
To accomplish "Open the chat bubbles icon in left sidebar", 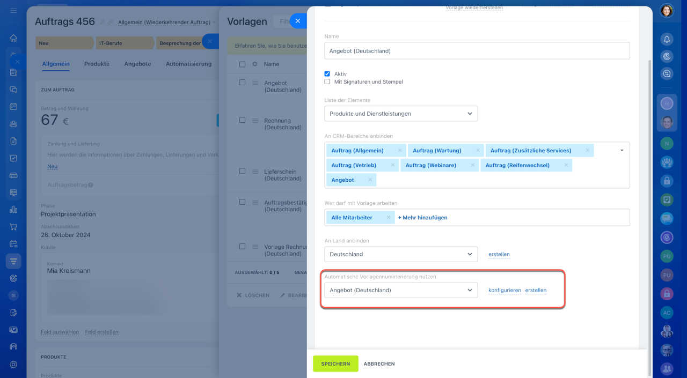I will tap(13, 90).
